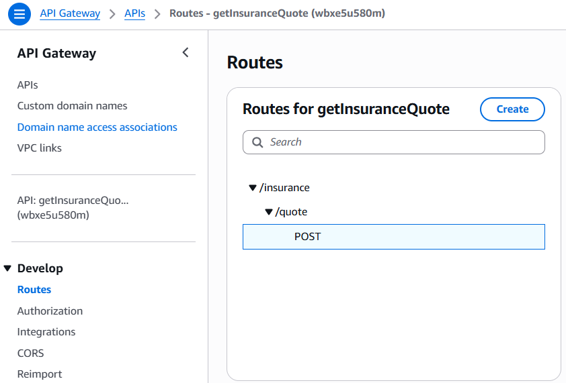Focus the routes Search field
The width and height of the screenshot is (566, 383).
394,142
